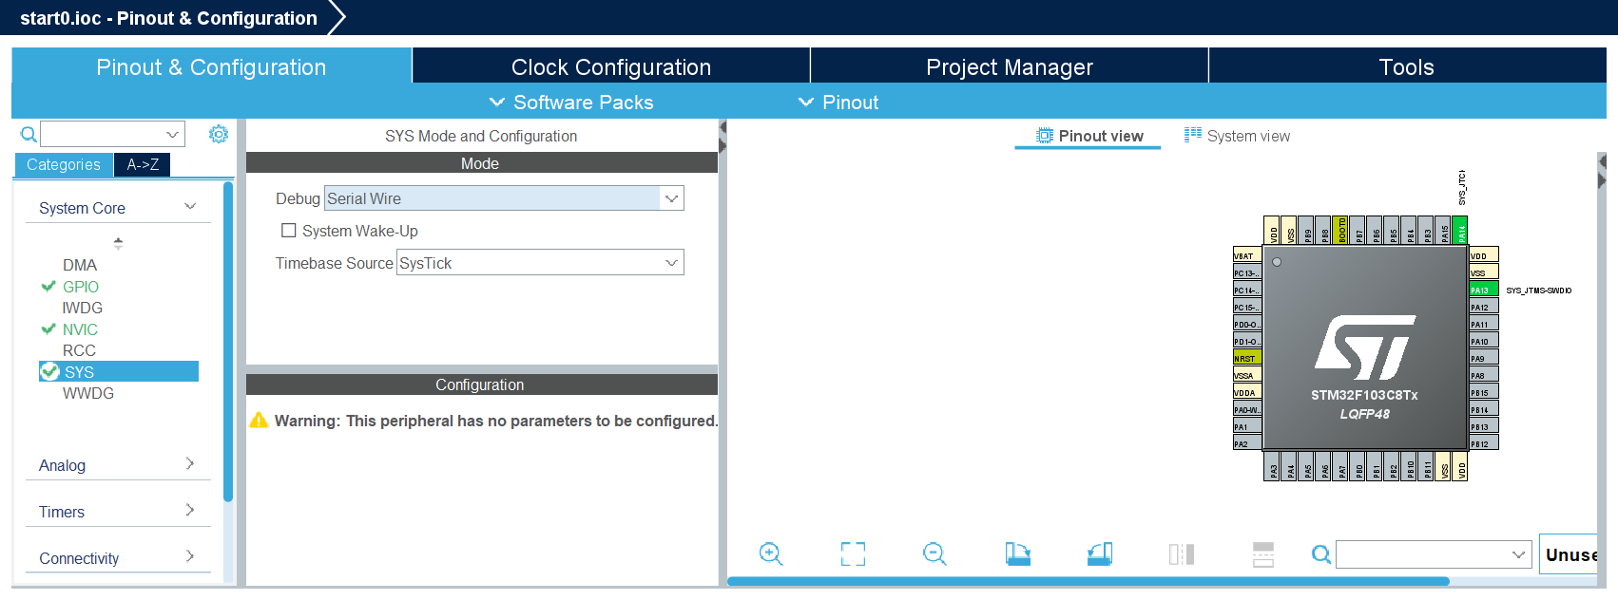Click the PA10 pin on chip
This screenshot has height=600, width=1618.
(1484, 341)
